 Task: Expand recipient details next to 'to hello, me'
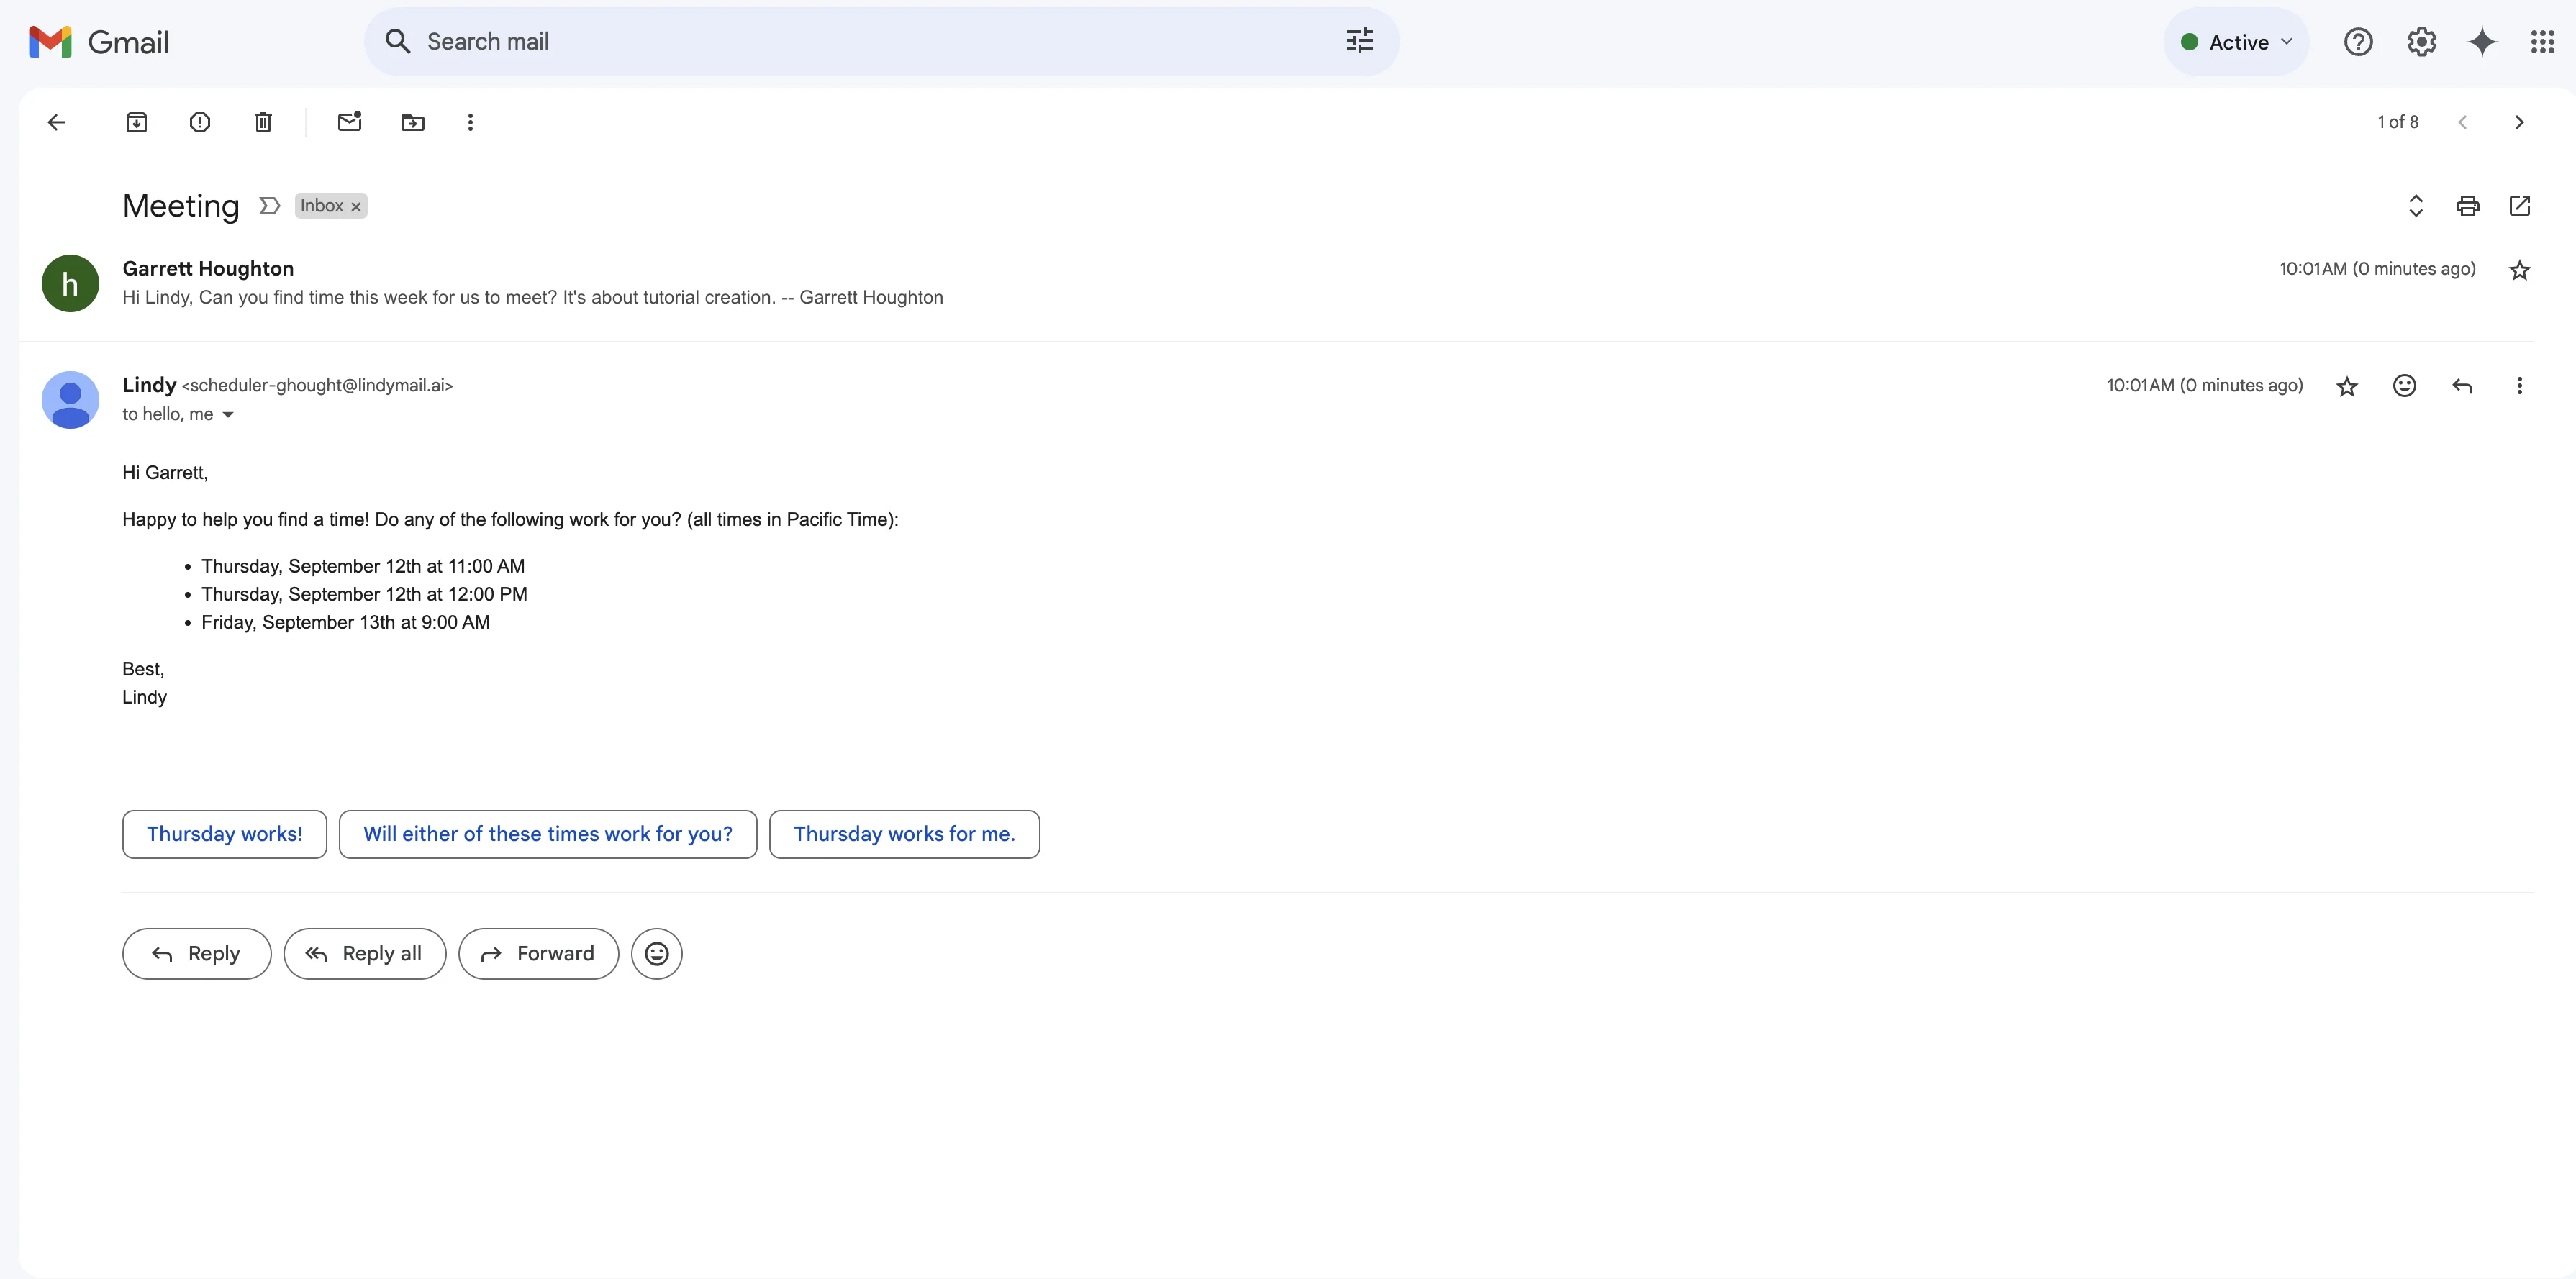(x=228, y=415)
